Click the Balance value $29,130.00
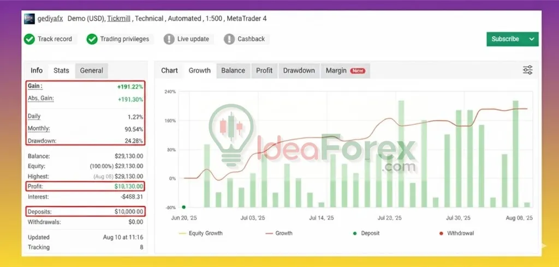Viewport: 559px width, 267px height. point(129,156)
